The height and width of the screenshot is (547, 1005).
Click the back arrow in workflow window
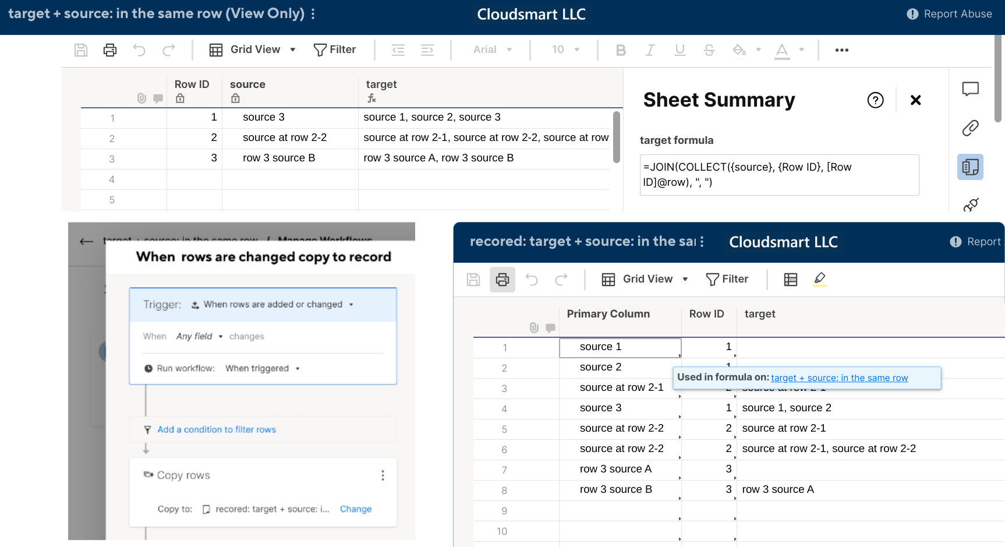click(x=87, y=241)
